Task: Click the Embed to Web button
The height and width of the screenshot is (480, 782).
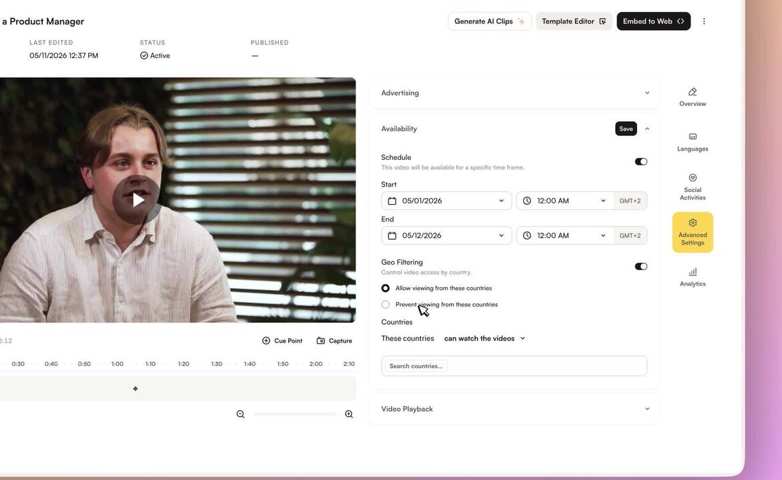Action: 653,21
